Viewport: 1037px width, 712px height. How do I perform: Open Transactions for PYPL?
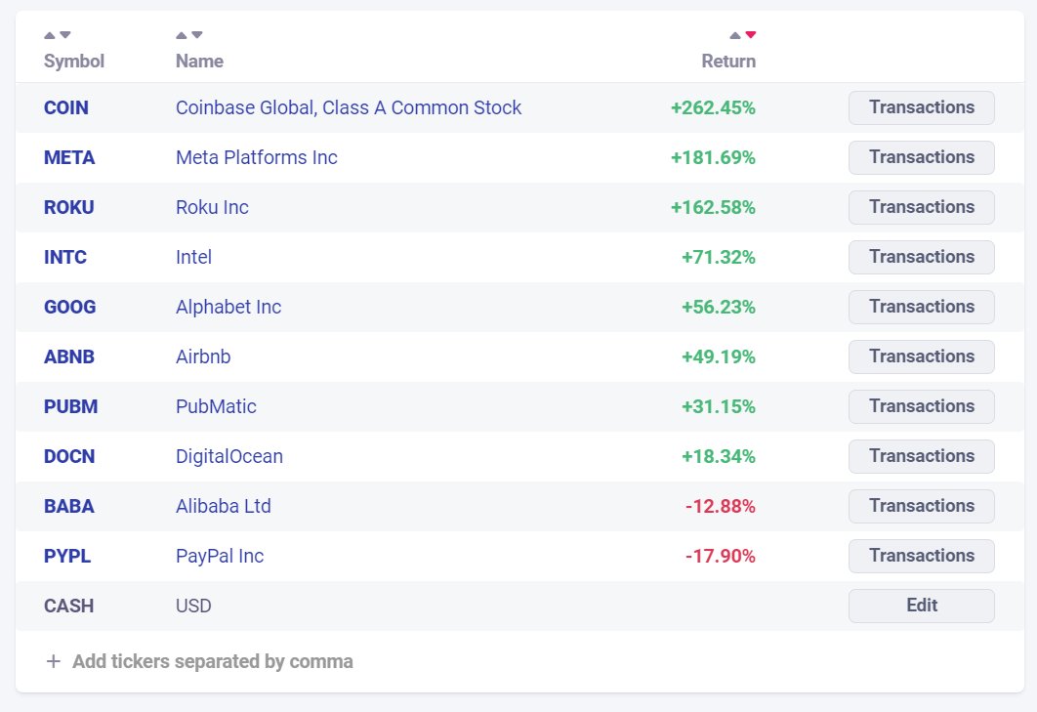coord(921,556)
